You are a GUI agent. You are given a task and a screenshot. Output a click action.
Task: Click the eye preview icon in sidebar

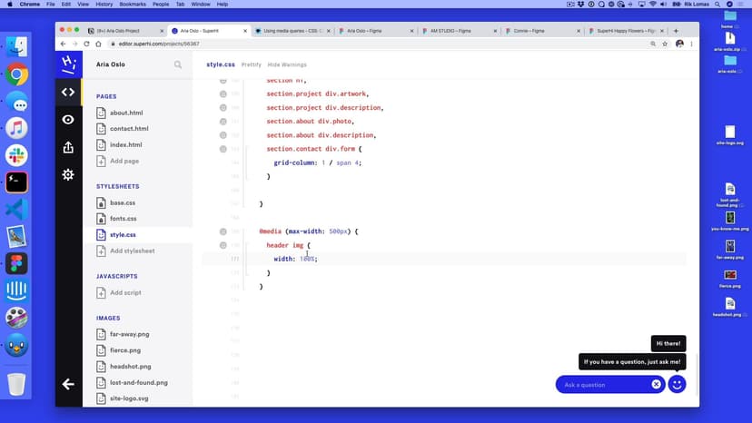68,119
